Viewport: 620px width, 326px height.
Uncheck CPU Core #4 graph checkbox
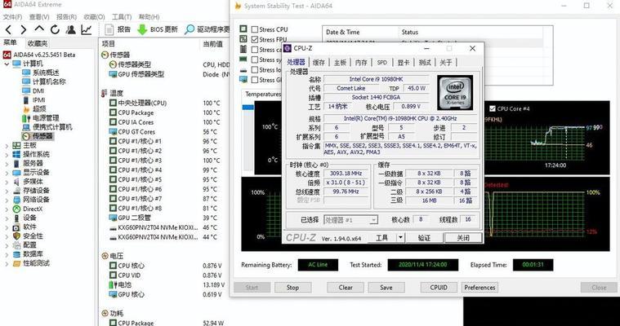tap(493, 108)
